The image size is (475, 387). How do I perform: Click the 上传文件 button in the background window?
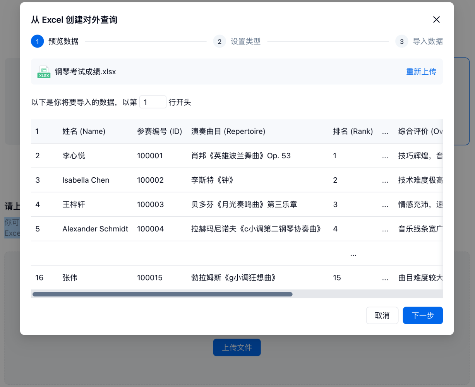[x=237, y=348]
